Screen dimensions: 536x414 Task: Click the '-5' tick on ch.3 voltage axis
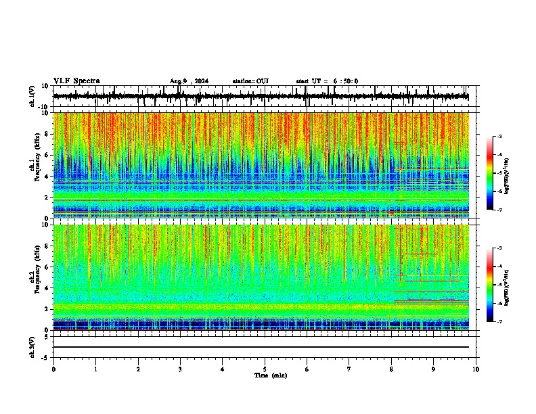click(46, 358)
